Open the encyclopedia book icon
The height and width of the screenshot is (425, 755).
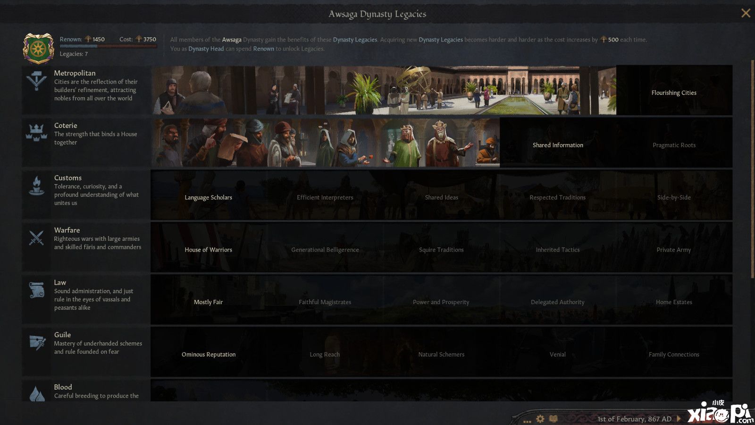click(x=554, y=419)
